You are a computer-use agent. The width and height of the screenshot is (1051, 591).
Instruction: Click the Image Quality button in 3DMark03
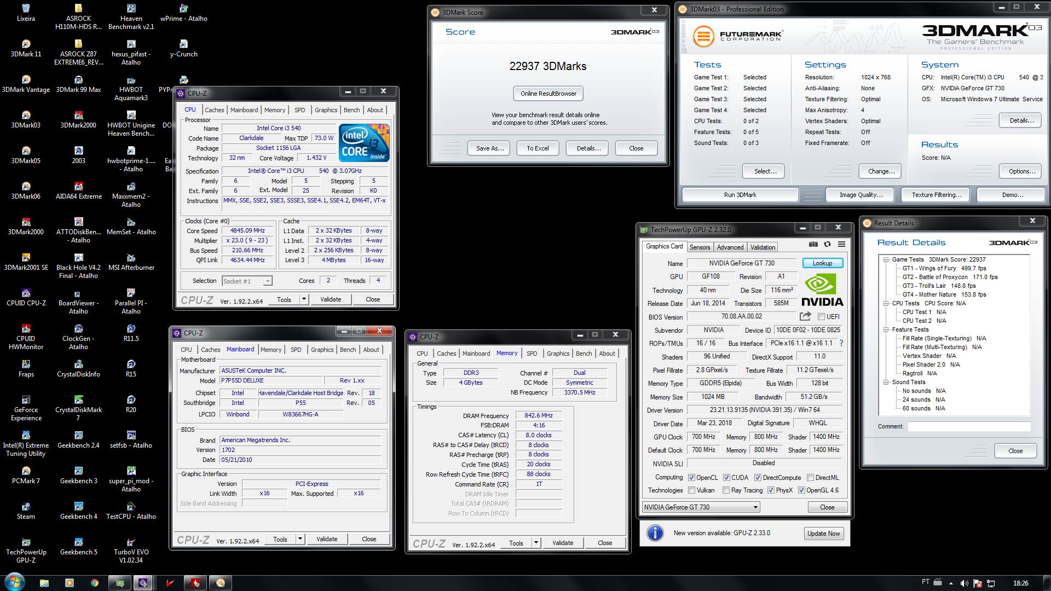[861, 195]
